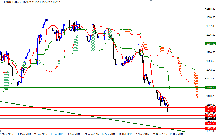Click the 19 Sep 2016 date label

tap(108, 134)
